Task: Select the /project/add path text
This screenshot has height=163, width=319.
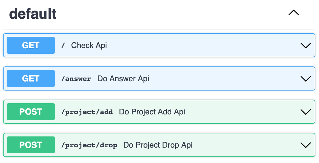Action: (87, 112)
